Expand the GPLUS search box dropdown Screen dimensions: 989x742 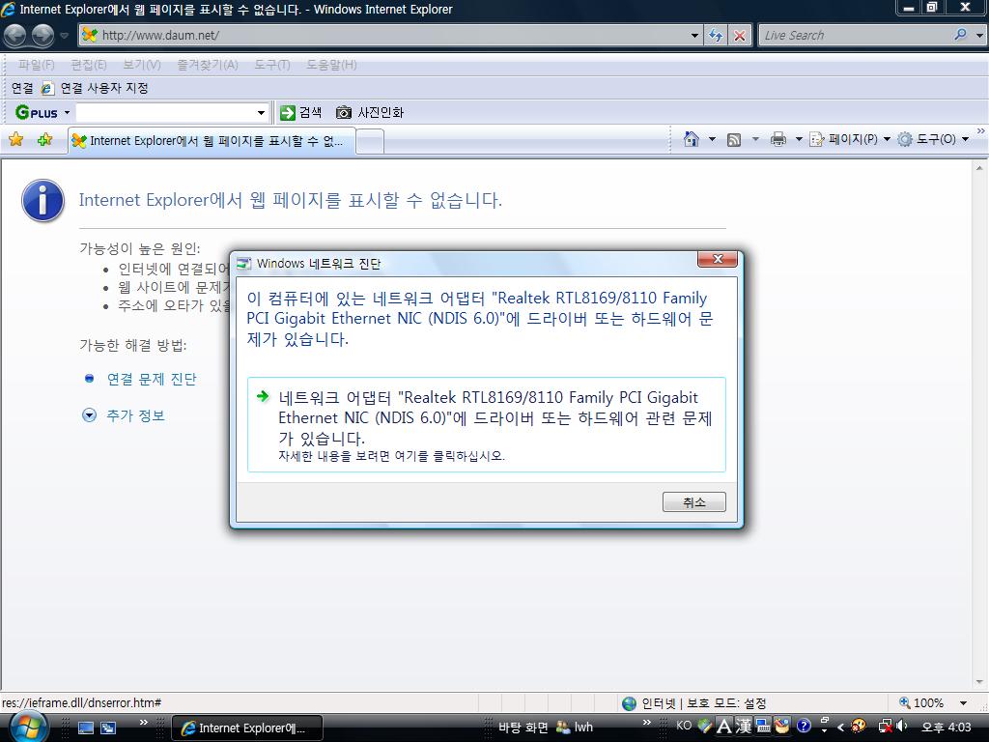pyautogui.click(x=261, y=113)
